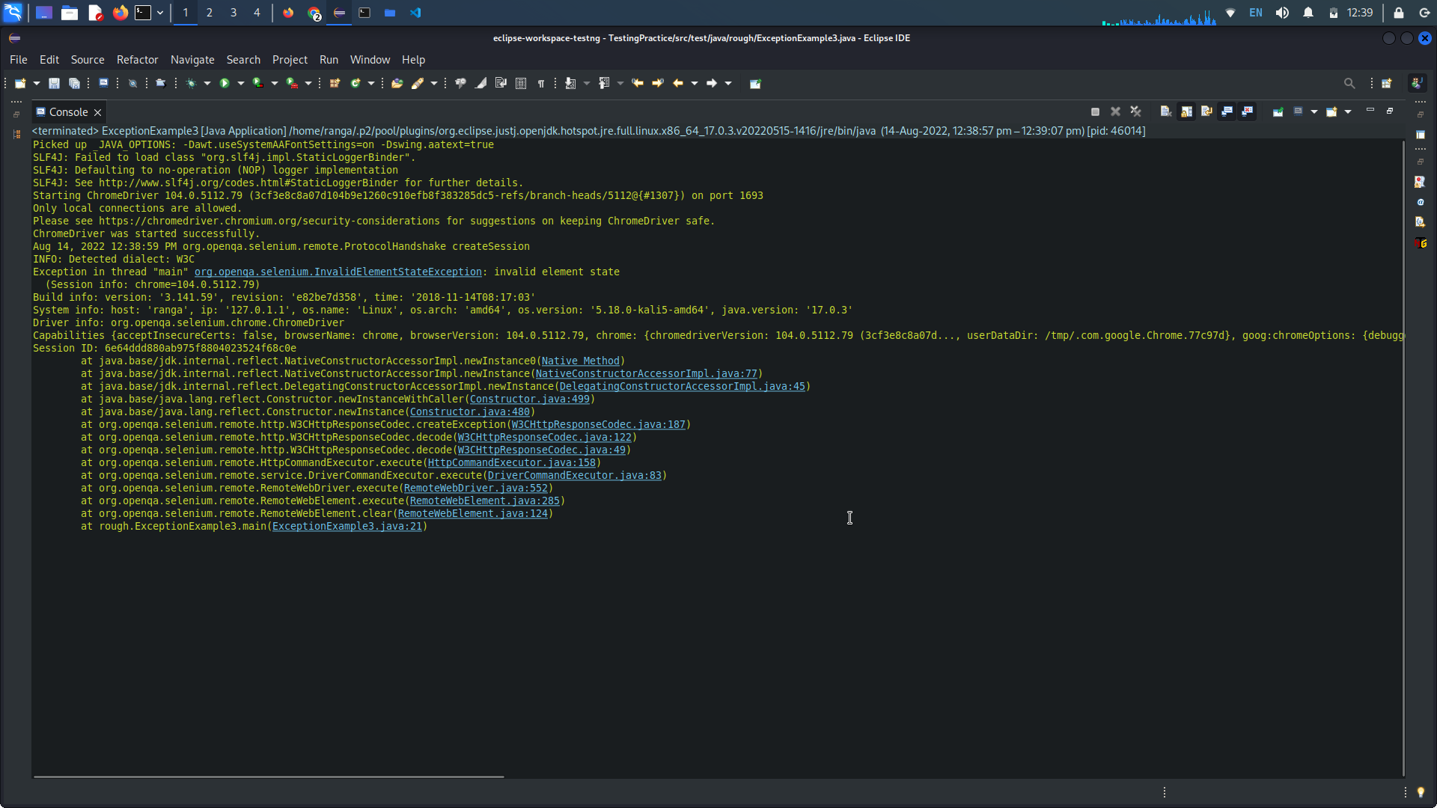Pin the Console view
The height and width of the screenshot is (808, 1437).
[x=1278, y=111]
